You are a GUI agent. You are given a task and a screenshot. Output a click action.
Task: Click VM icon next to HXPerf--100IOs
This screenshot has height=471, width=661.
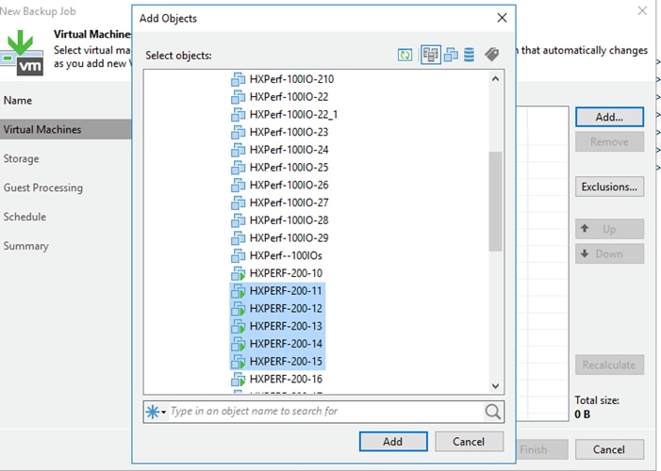tap(239, 255)
